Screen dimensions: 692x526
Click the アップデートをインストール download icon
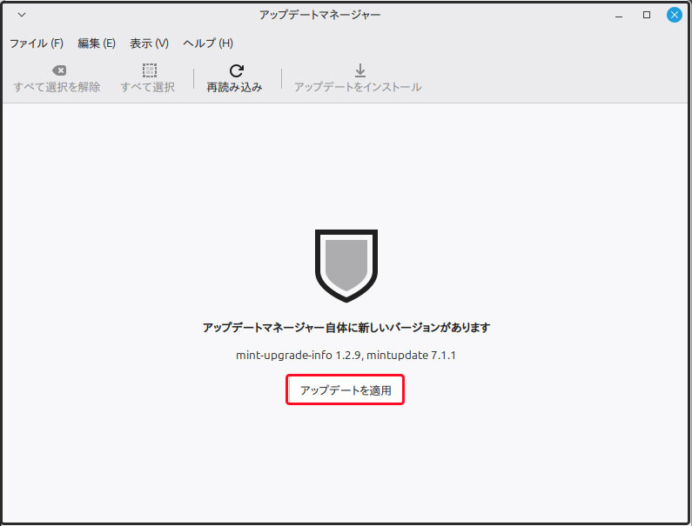360,70
